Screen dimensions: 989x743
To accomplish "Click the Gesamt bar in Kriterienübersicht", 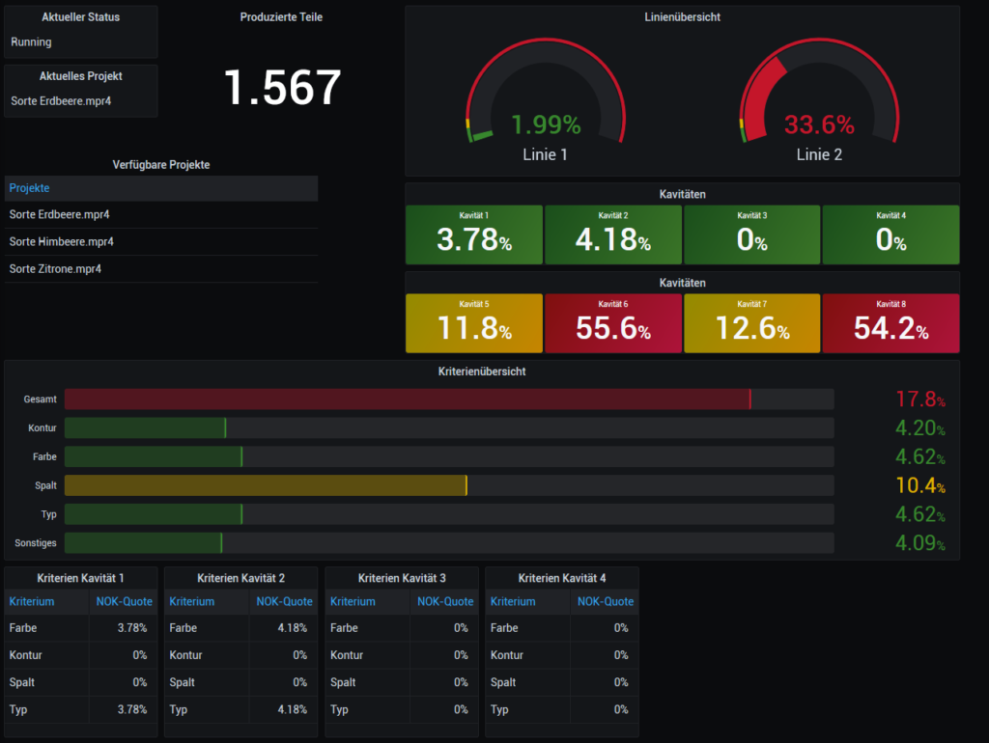I will click(x=449, y=399).
